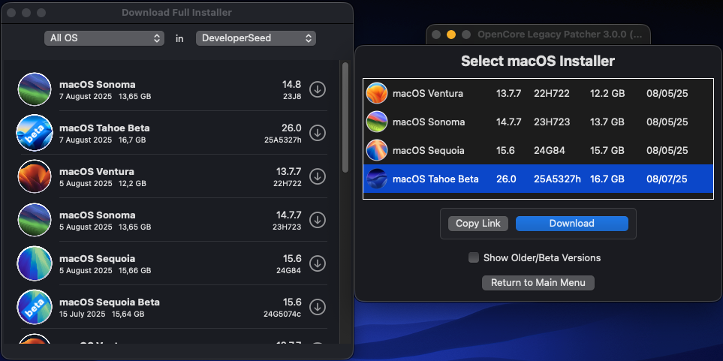Click the Copy Link button

click(x=478, y=224)
